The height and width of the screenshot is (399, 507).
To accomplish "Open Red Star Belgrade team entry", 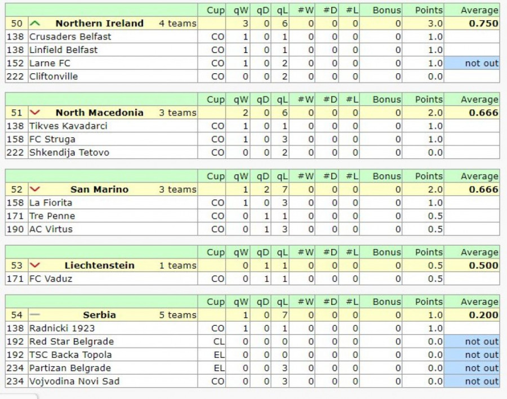I will tap(72, 342).
